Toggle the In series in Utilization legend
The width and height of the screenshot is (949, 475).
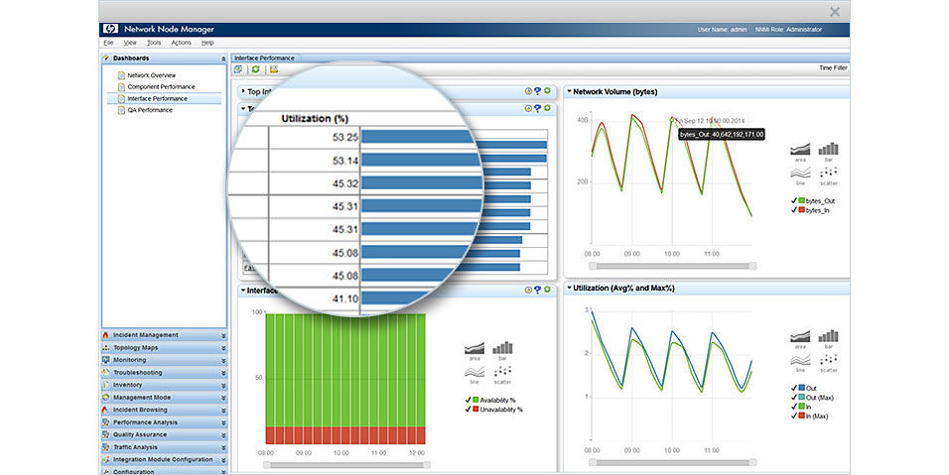click(x=794, y=407)
